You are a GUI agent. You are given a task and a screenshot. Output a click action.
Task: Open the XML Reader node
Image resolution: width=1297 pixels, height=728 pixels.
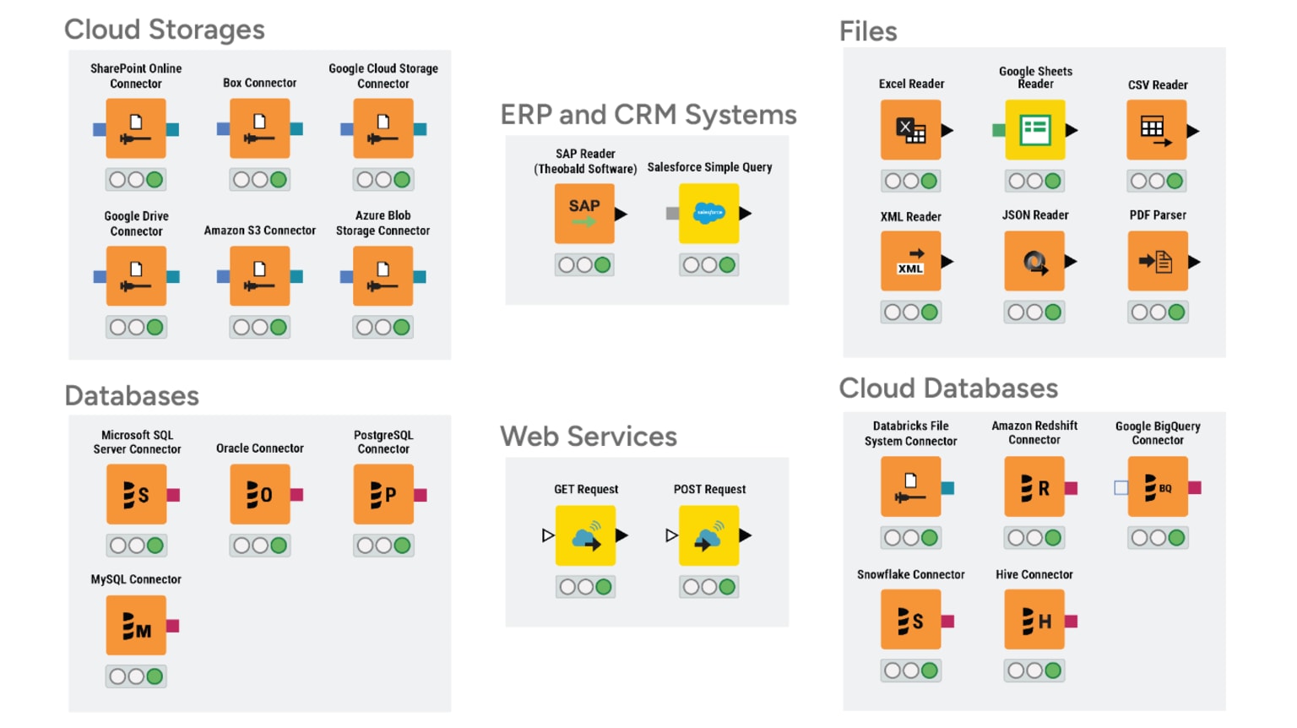pyautogui.click(x=910, y=262)
